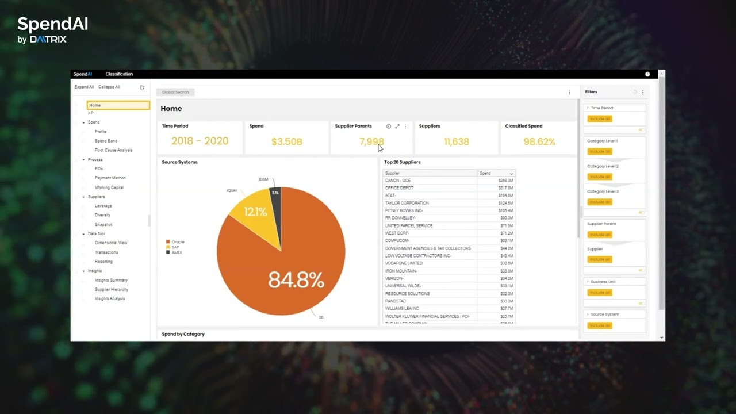736x414 pixels.
Task: Expand the Source System filter chevron
Action: pyautogui.click(x=588, y=315)
